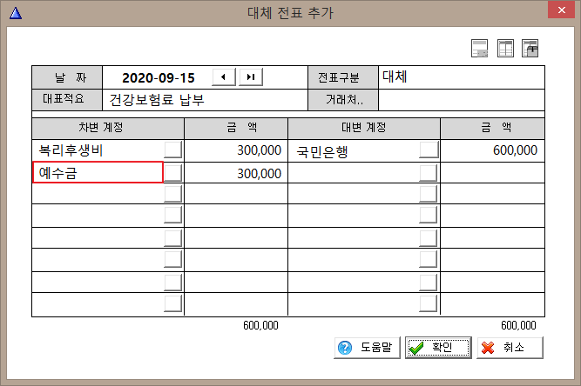Click the 대변 계정 column header
Viewport: 581px width, 386px height.
pyautogui.click(x=364, y=128)
